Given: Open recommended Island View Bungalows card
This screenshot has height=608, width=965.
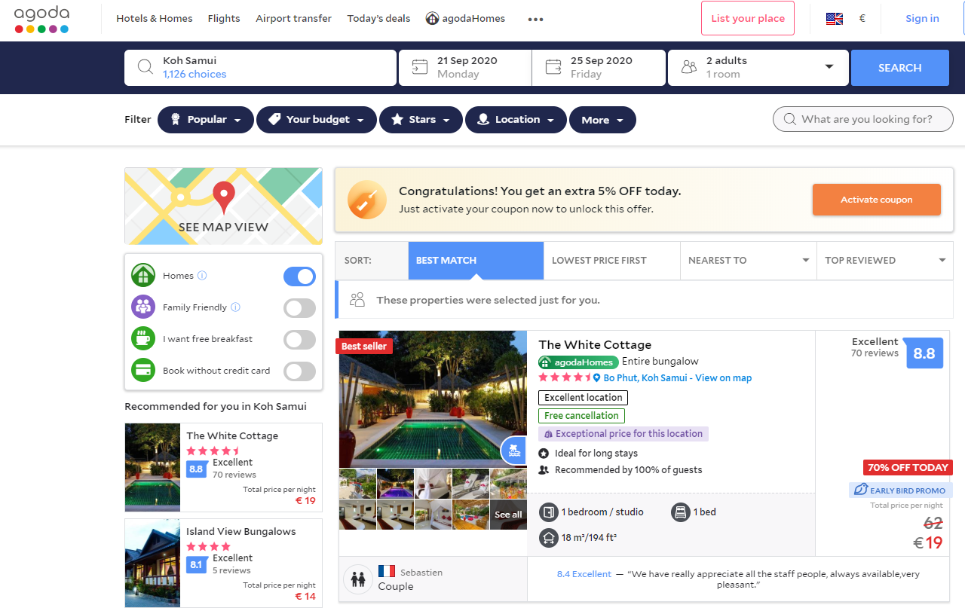Looking at the screenshot, I should pyautogui.click(x=223, y=563).
